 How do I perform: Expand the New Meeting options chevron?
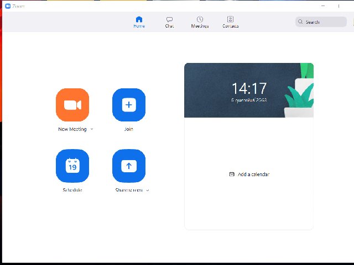coord(92,129)
